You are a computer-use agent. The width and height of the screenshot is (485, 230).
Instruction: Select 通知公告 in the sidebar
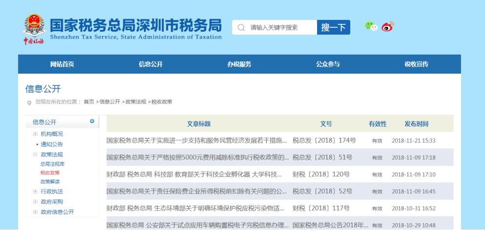[52, 144]
